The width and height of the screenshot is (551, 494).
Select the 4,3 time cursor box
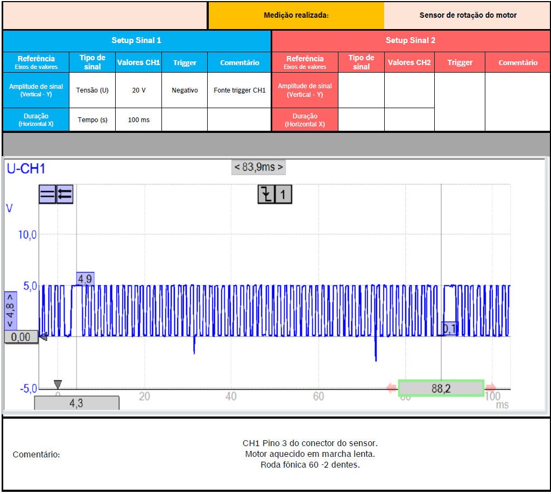click(x=76, y=403)
